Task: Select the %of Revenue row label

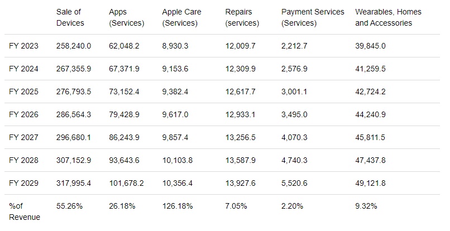Action: point(25,211)
